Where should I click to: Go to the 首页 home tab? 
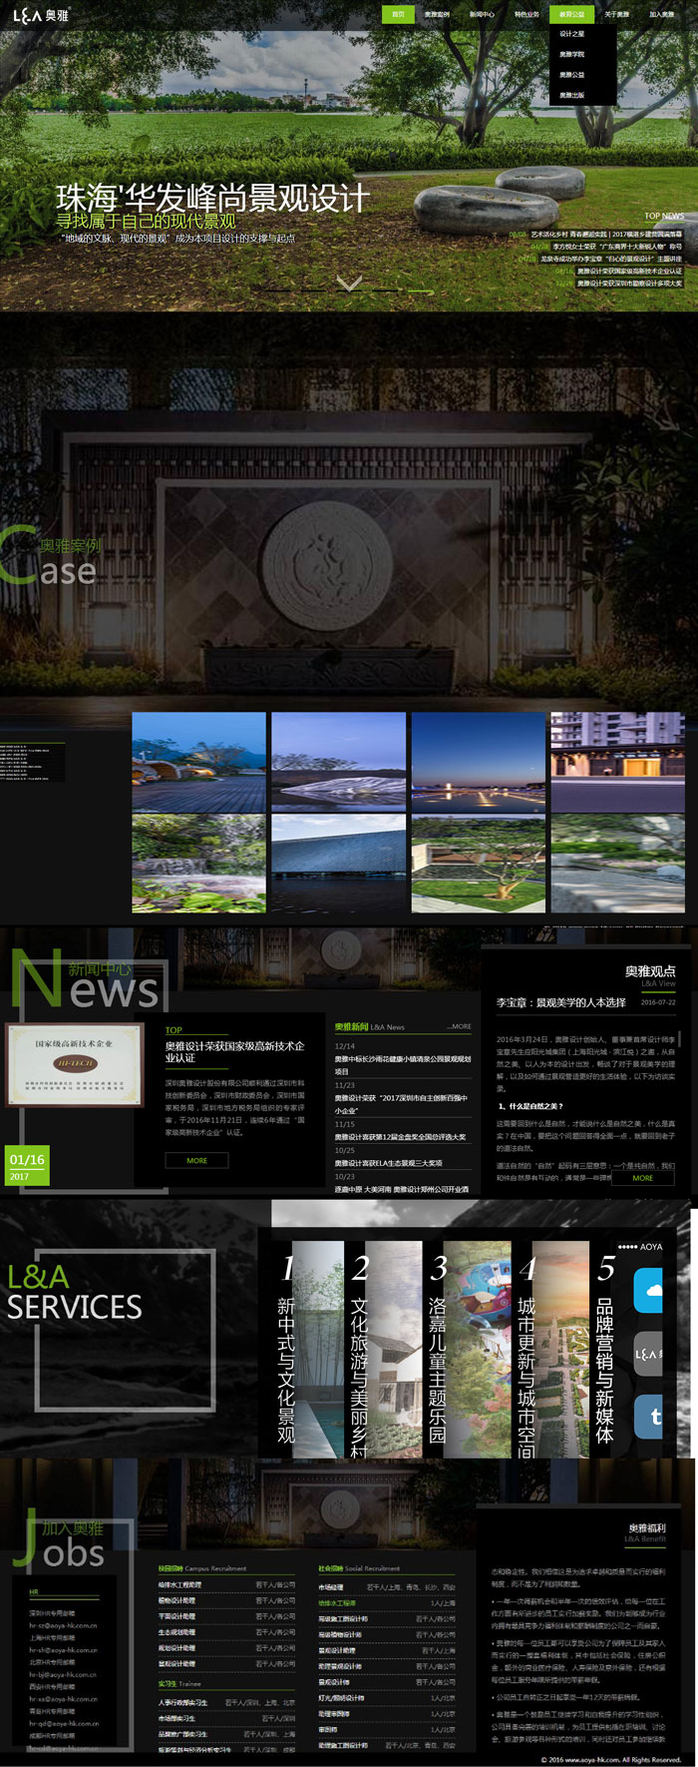[398, 15]
